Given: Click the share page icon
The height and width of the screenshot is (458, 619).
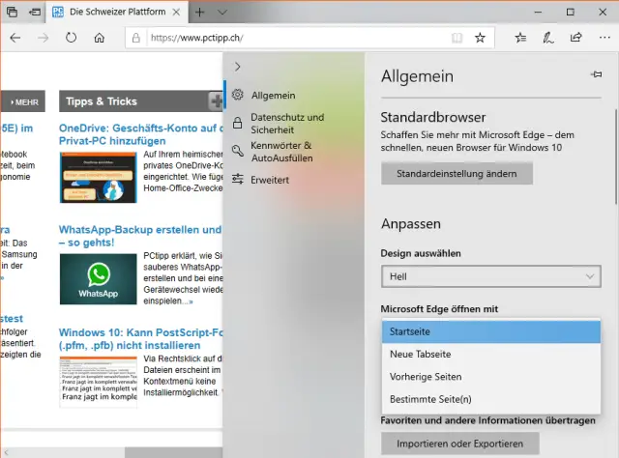Looking at the screenshot, I should pyautogui.click(x=576, y=38).
